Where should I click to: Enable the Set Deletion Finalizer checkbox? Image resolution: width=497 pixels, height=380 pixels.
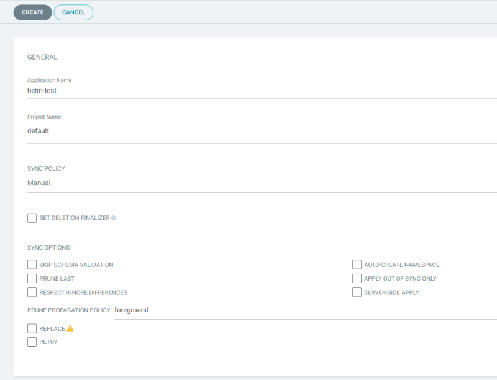point(32,218)
